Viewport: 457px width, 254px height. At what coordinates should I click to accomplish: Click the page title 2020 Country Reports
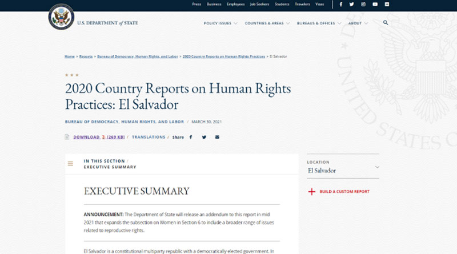coord(178,96)
